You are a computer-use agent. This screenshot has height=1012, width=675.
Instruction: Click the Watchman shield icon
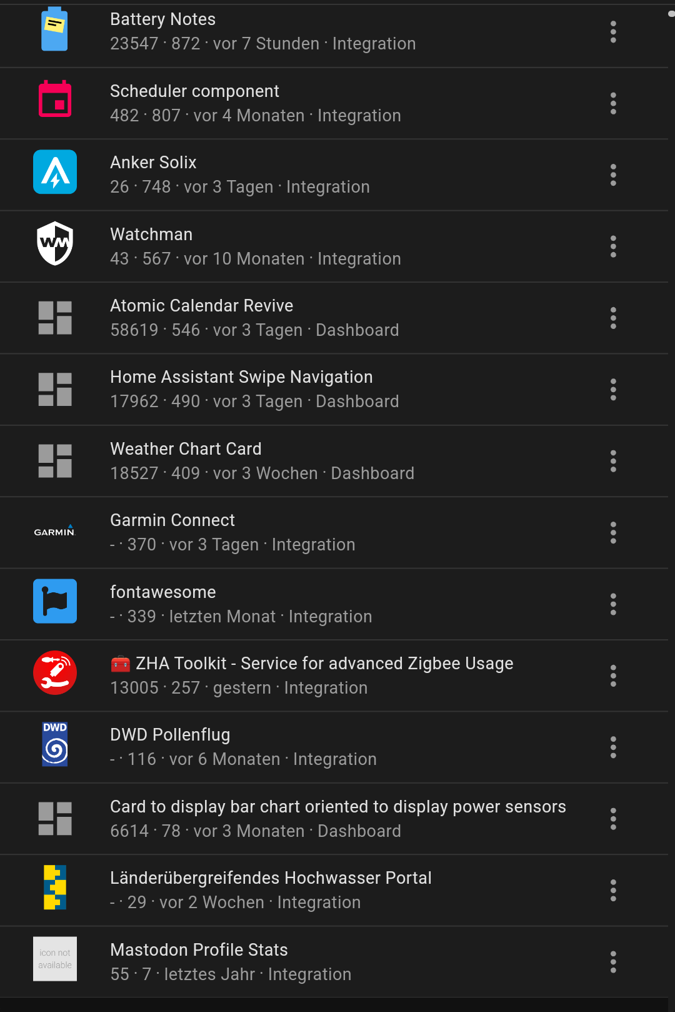pos(55,243)
